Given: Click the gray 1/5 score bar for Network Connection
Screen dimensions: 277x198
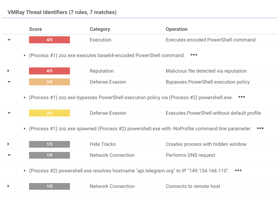Looking at the screenshot, I should 49,155.
